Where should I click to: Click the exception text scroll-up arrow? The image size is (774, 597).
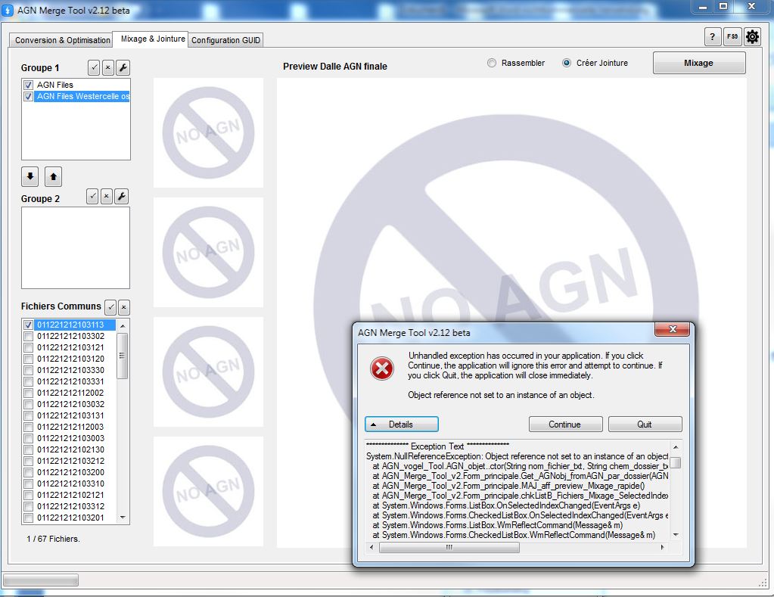pyautogui.click(x=676, y=447)
